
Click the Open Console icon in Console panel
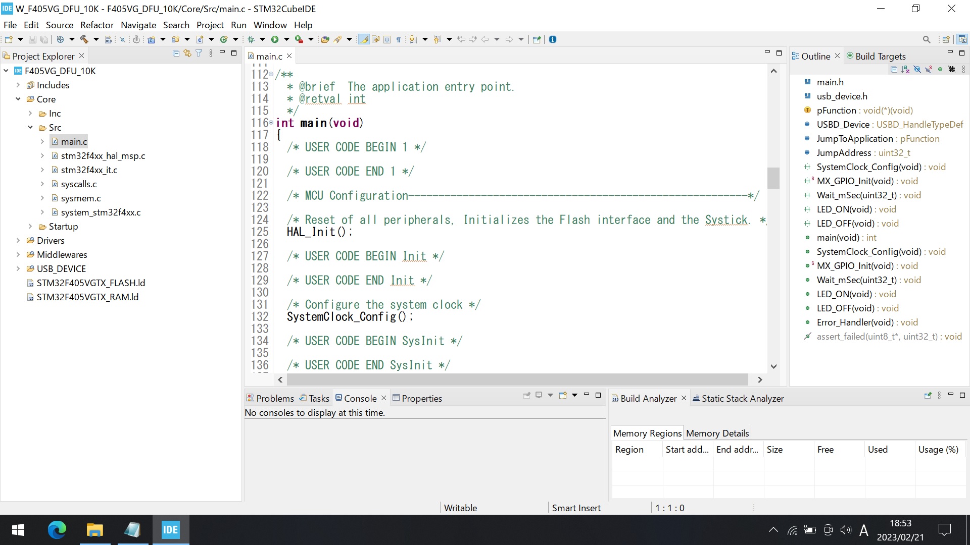pos(563,395)
